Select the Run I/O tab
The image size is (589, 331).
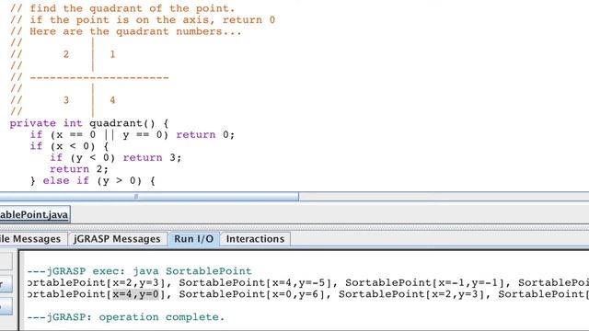click(x=194, y=239)
